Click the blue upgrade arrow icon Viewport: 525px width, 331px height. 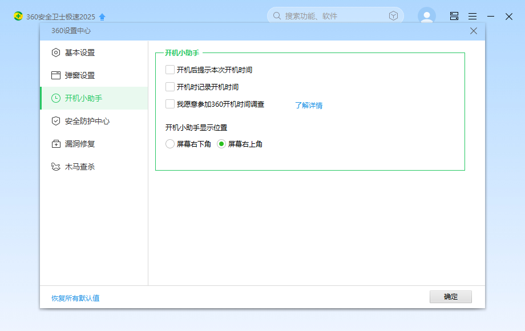click(102, 17)
